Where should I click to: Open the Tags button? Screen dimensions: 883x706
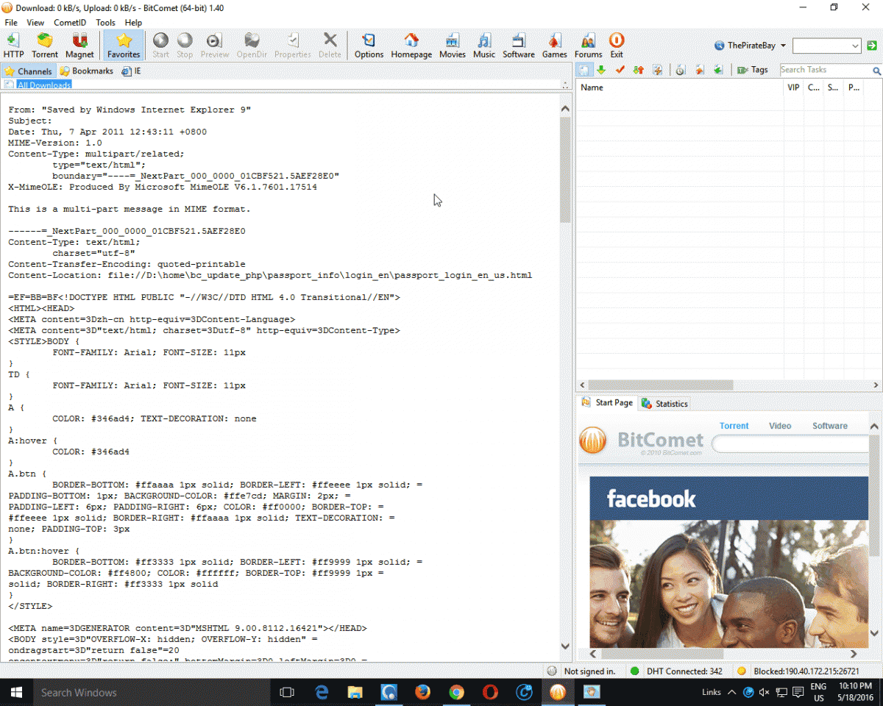753,70
